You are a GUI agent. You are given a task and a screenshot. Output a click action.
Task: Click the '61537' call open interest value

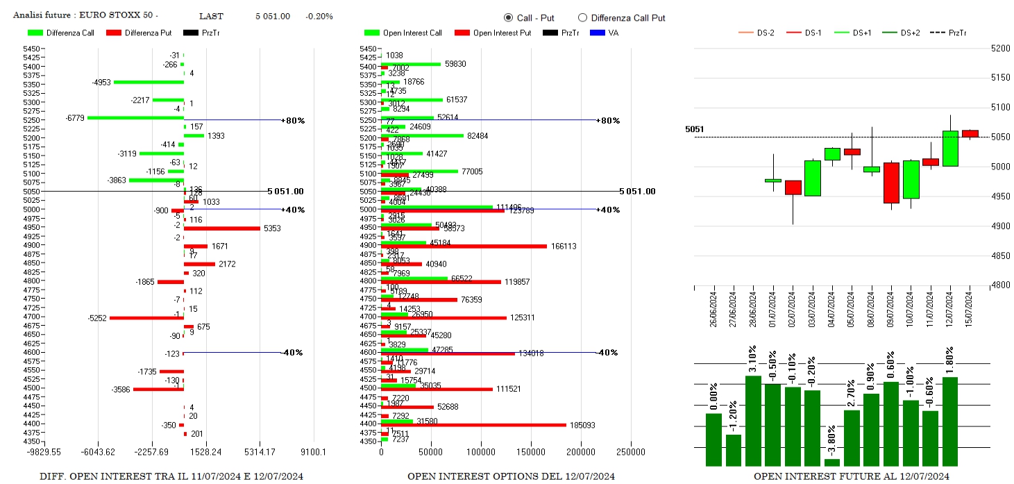click(457, 100)
